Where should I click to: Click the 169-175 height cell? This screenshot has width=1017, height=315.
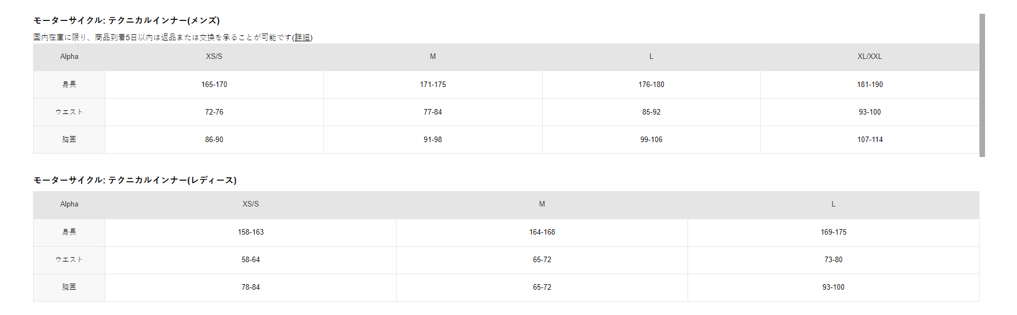point(833,232)
